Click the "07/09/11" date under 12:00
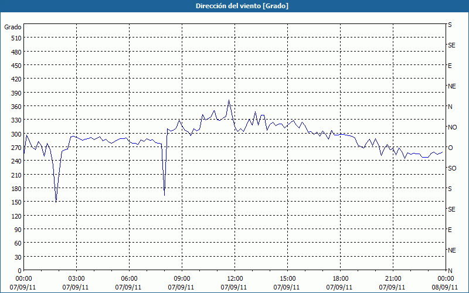This screenshot has width=469, height=293. [234, 287]
